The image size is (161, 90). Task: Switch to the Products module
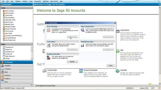(17, 75)
